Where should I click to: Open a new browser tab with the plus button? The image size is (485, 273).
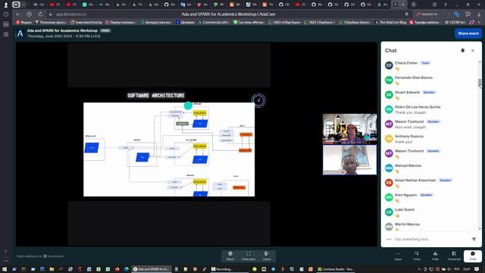tap(413, 5)
